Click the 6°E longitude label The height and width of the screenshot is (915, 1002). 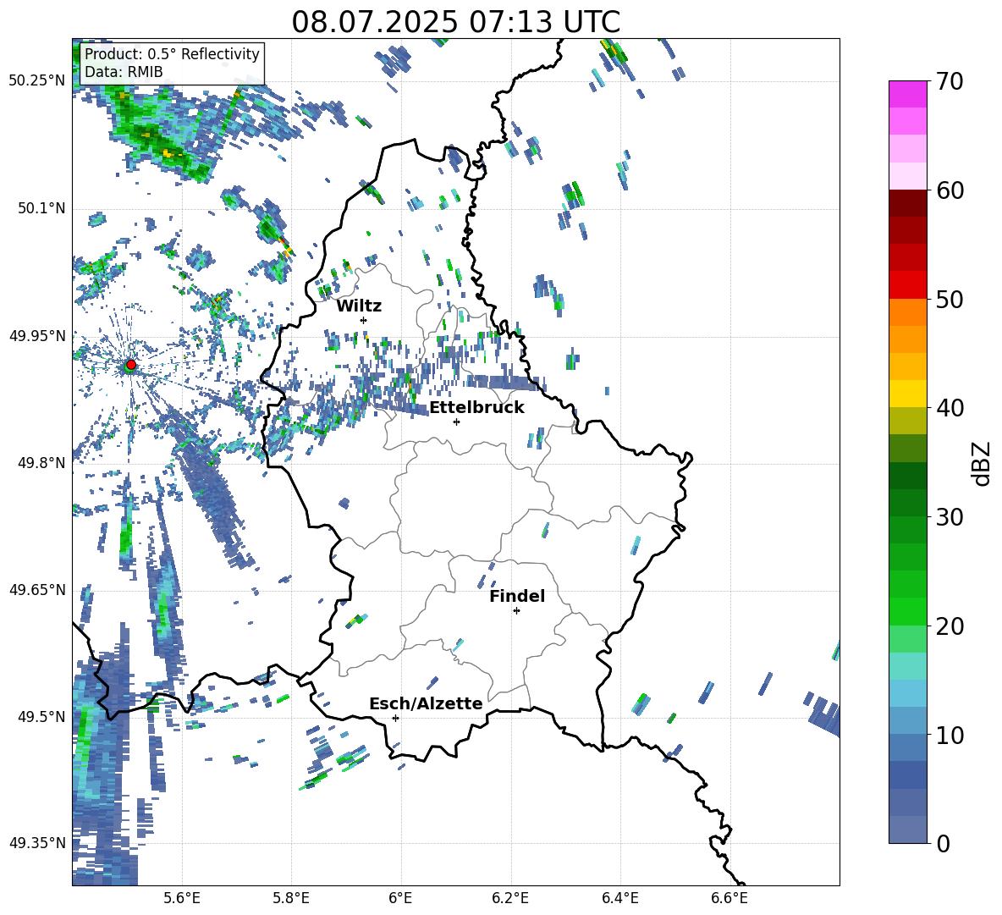tap(400, 898)
